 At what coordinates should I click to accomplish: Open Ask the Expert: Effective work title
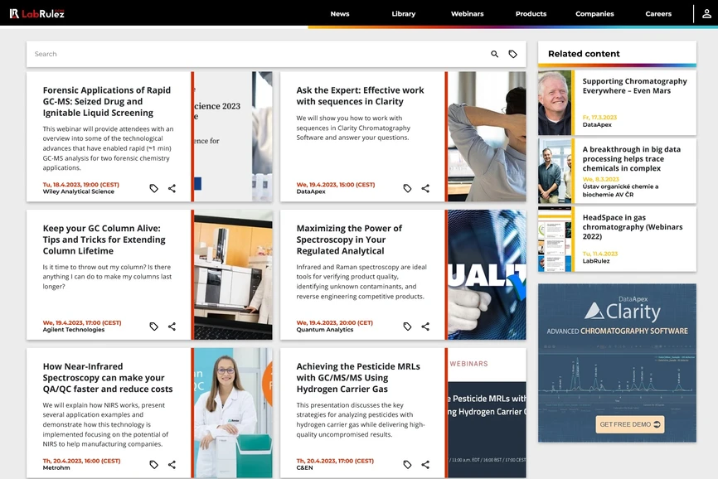tap(360, 95)
